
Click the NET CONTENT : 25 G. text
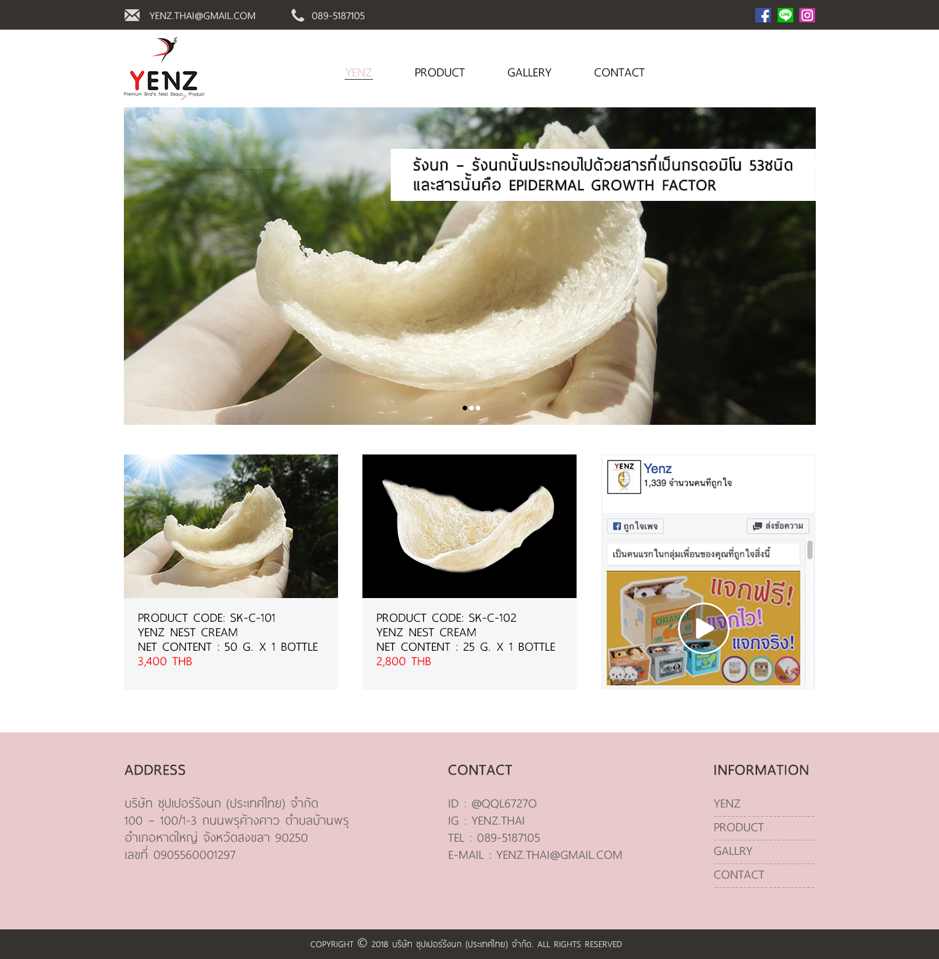(466, 647)
